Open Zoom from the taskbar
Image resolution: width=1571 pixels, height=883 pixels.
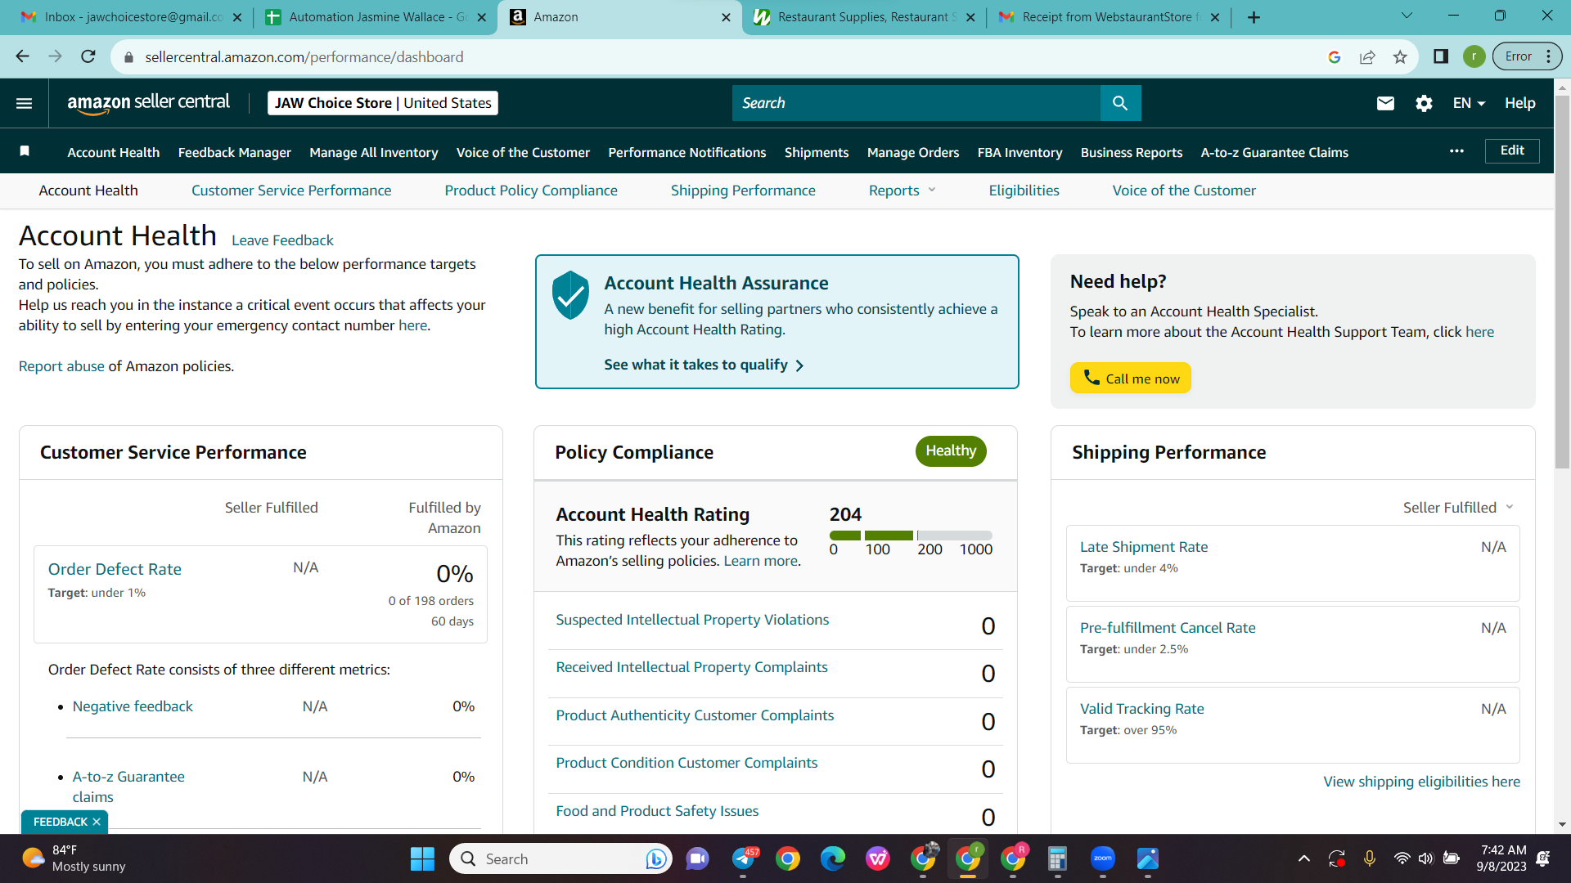1103,858
